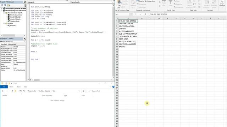Click Select All corner of worksheet
Viewport: 227px width, 127px height.
[x=117, y=18]
